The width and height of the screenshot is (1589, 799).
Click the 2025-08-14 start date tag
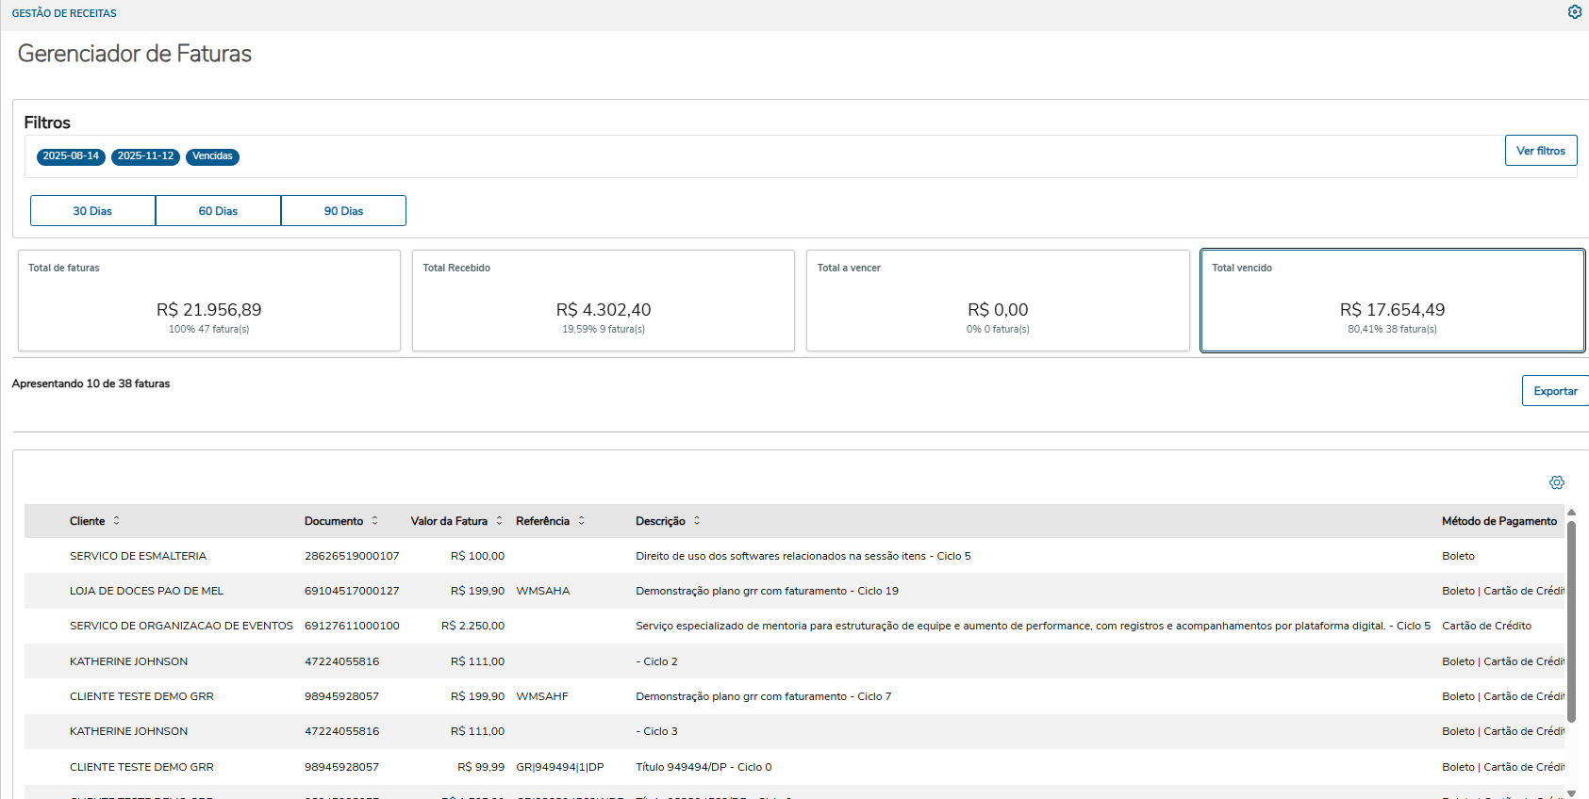click(x=71, y=156)
